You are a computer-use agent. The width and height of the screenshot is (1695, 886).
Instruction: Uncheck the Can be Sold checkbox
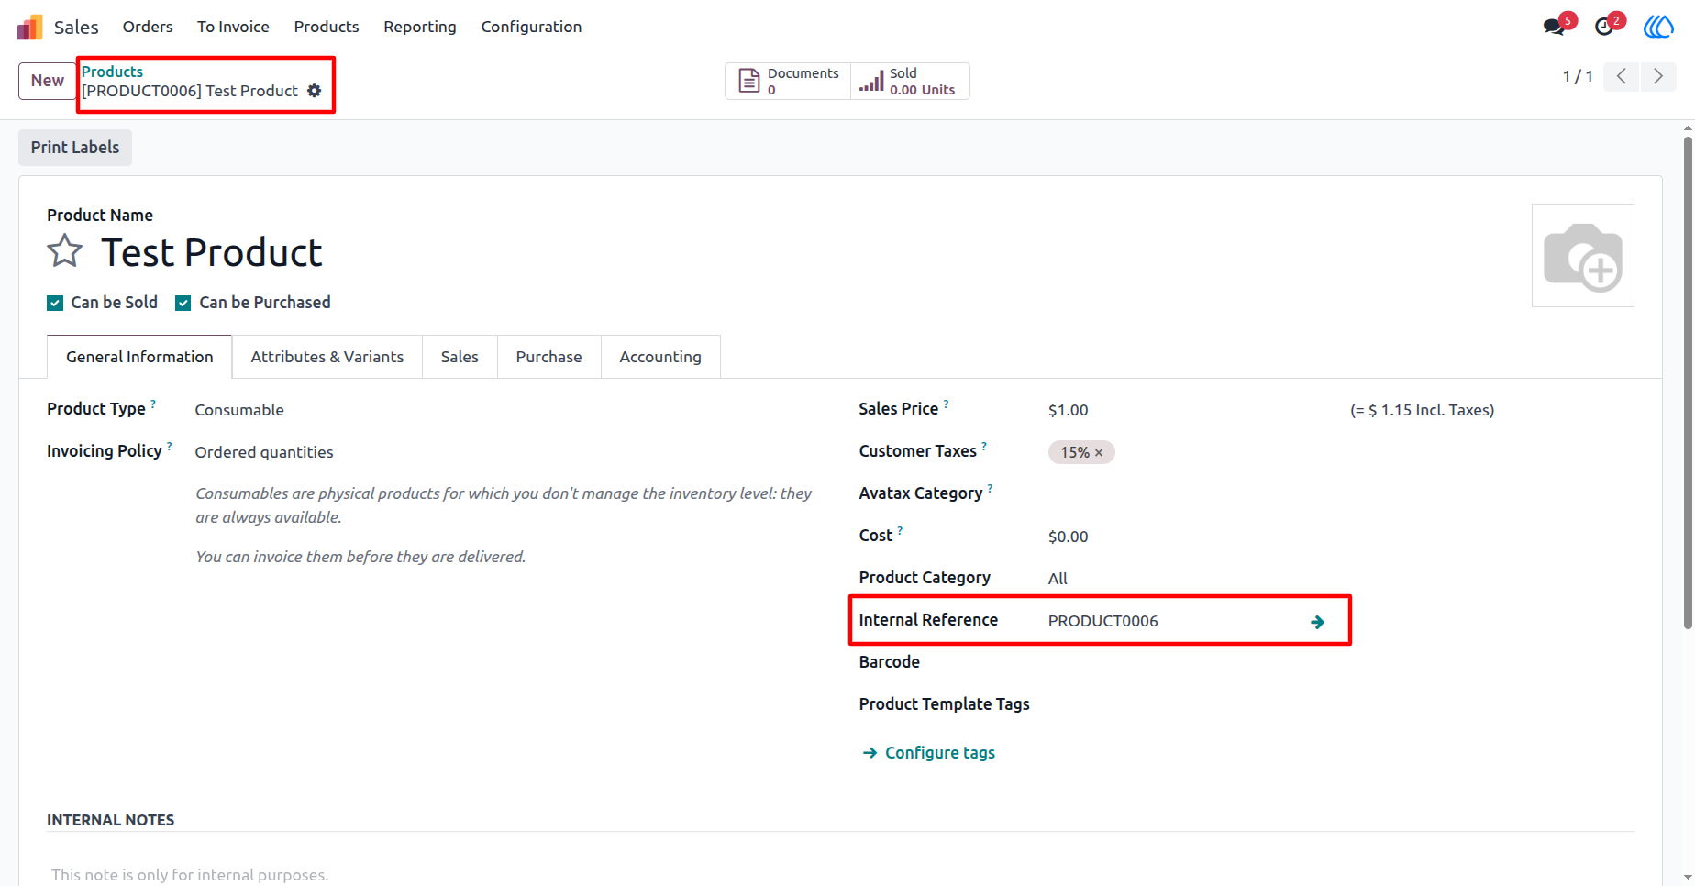(x=55, y=304)
